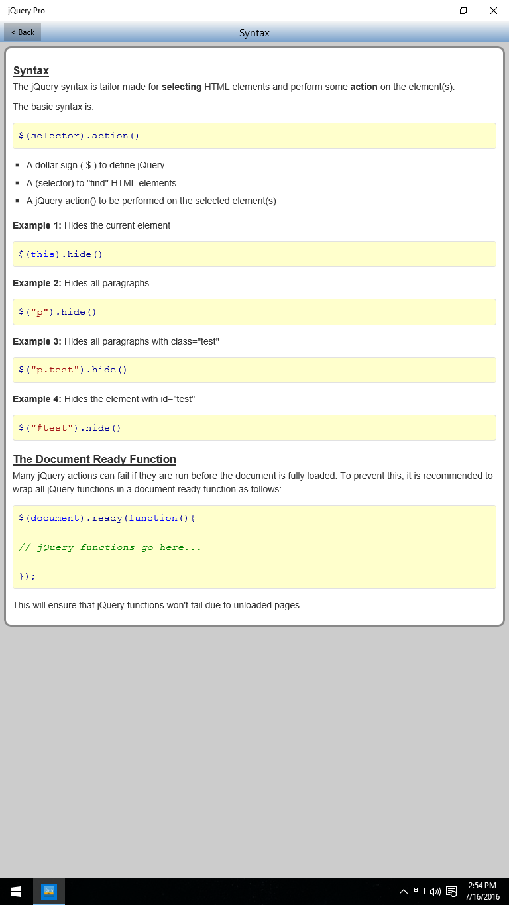Open clock showing 2:54 PM
The image size is (509, 905).
click(x=483, y=891)
